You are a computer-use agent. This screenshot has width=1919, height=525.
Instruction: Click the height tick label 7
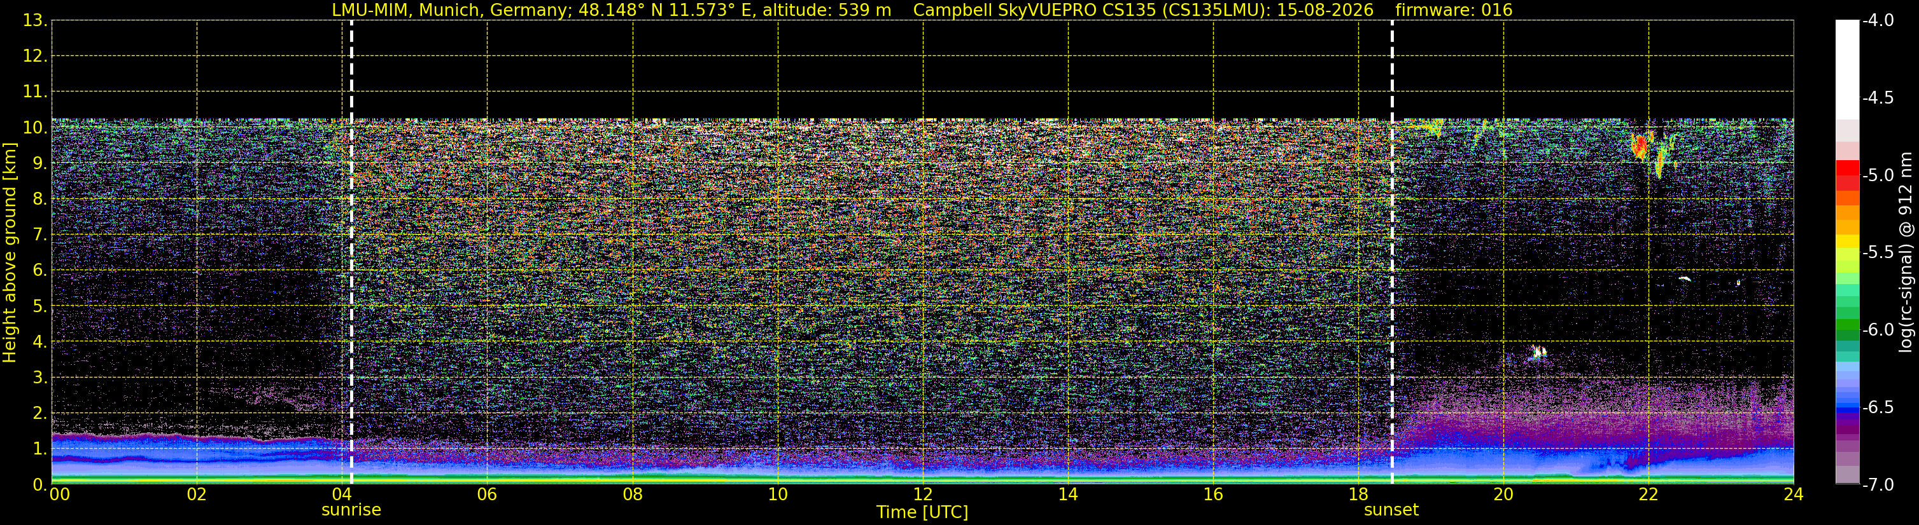[x=39, y=235]
